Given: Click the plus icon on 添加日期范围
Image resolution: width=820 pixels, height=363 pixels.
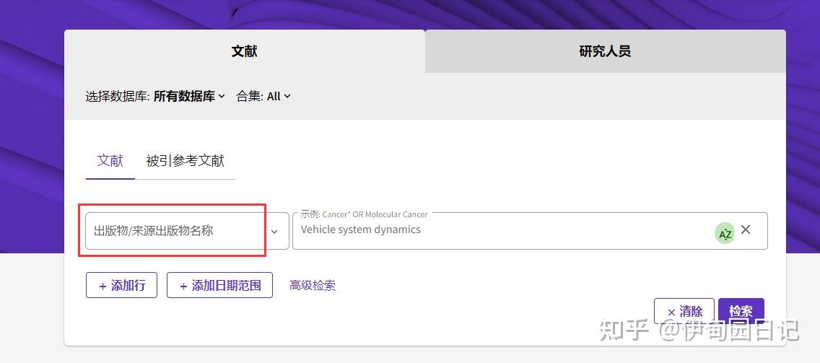Looking at the screenshot, I should coord(183,286).
